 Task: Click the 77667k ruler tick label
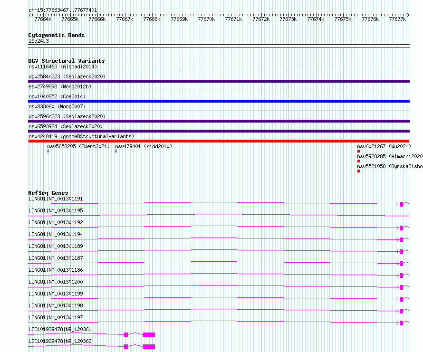tap(125, 19)
